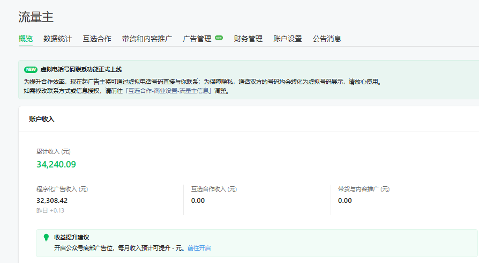Click the announcement title 虚拟电话号码联系功能正式上线
This screenshot has height=263, width=479.
point(81,69)
